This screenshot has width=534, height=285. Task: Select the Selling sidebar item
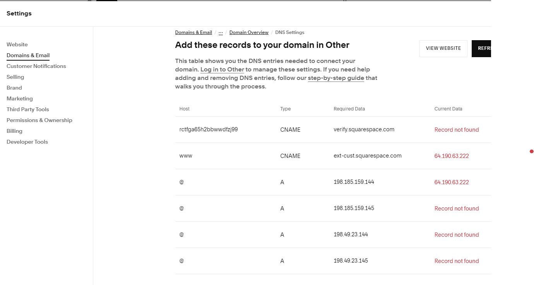click(x=15, y=77)
